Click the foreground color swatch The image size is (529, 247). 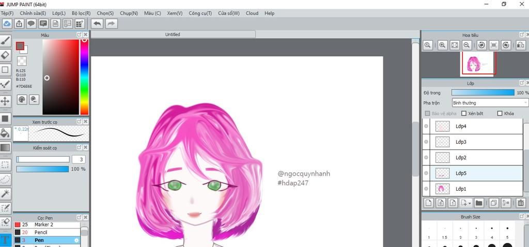20,46
